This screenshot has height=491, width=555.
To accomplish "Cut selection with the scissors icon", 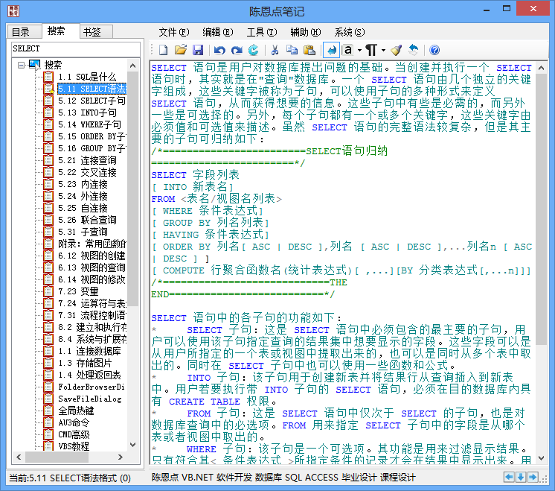I will tap(275, 50).
